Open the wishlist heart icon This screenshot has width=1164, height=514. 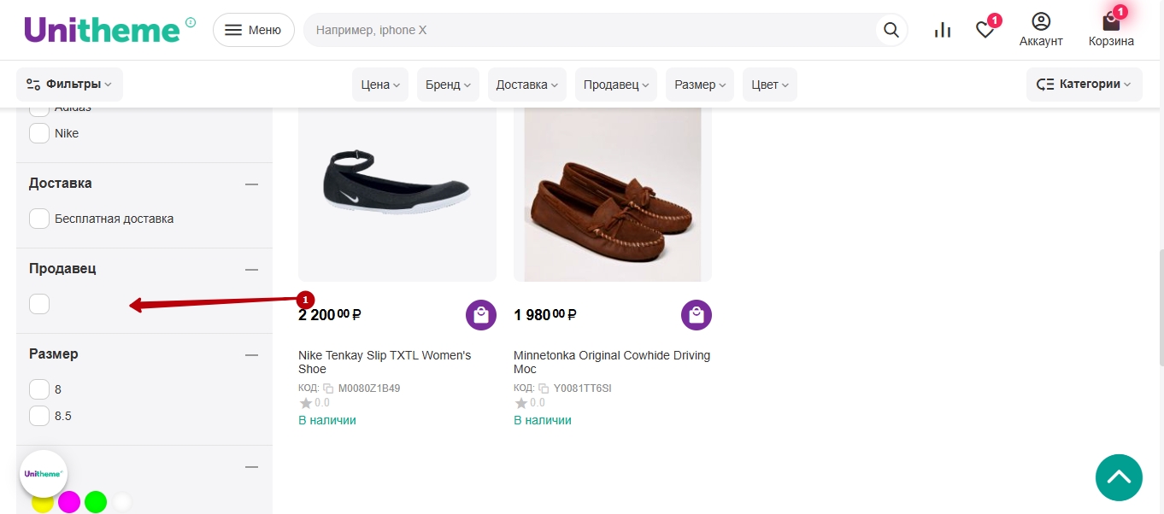985,30
